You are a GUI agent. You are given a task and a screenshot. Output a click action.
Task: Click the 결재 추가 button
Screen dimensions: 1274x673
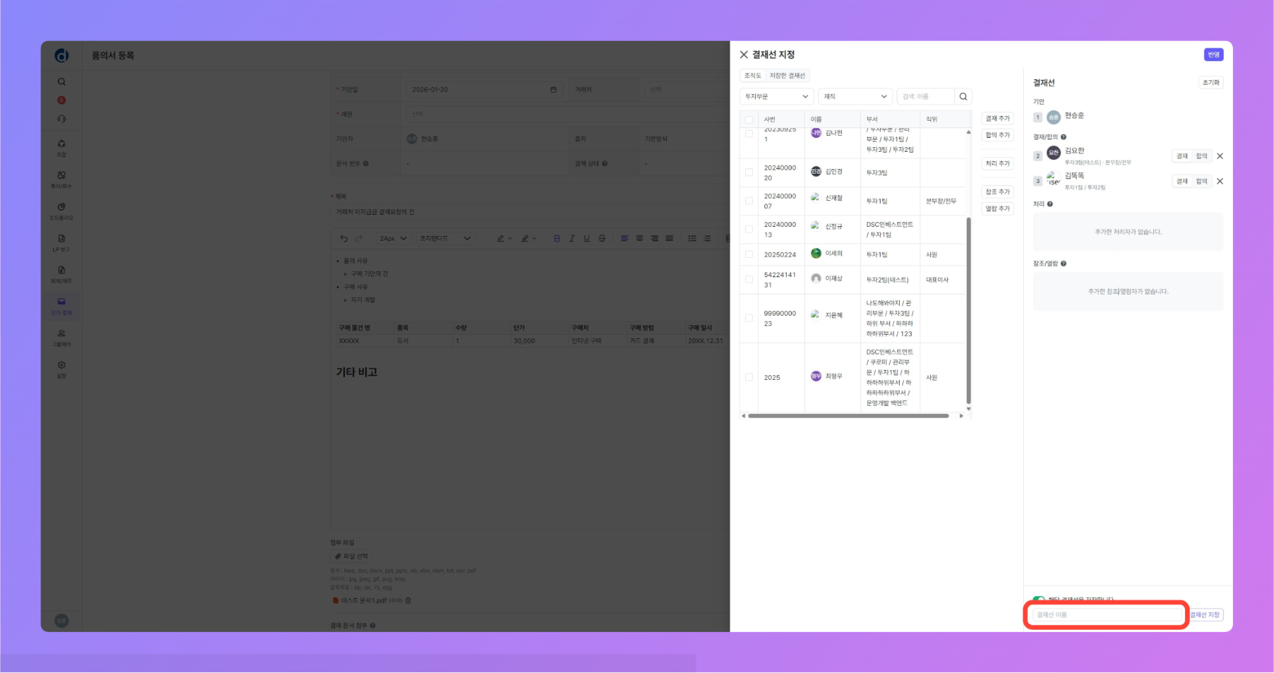pos(997,119)
